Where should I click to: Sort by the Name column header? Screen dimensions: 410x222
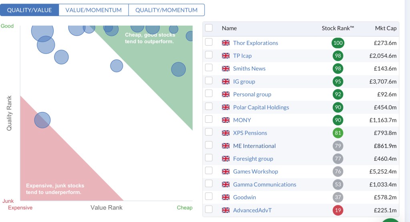coord(229,28)
